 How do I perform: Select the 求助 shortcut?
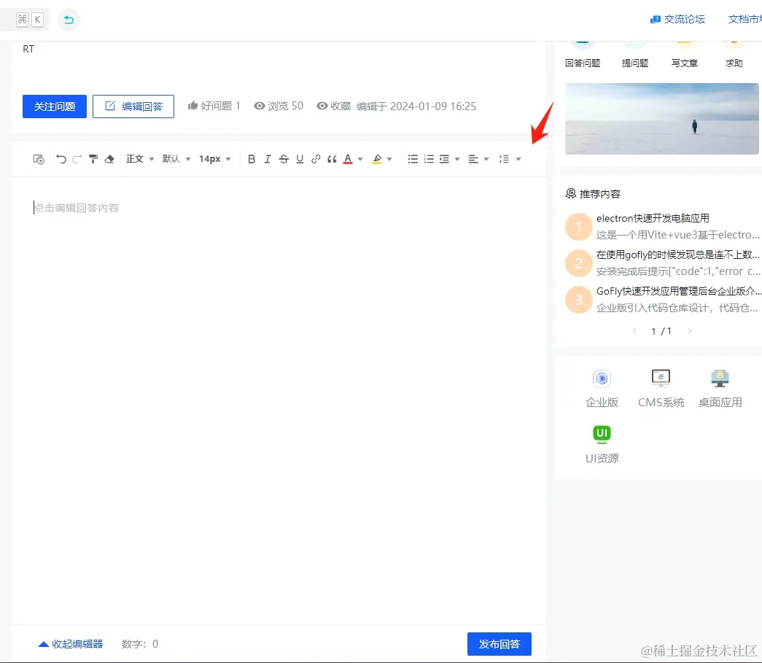coord(734,55)
